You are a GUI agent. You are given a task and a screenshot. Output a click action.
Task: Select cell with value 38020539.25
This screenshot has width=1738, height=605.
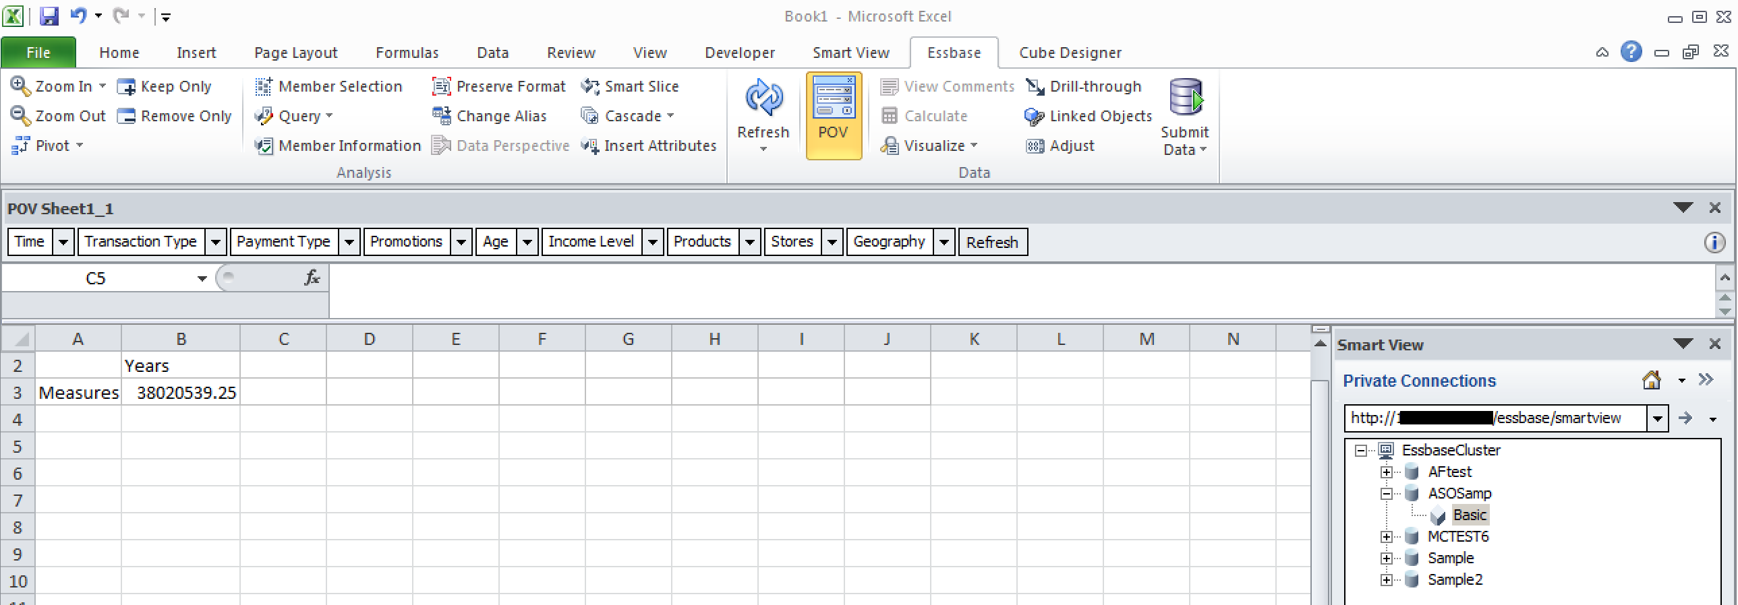point(181,392)
